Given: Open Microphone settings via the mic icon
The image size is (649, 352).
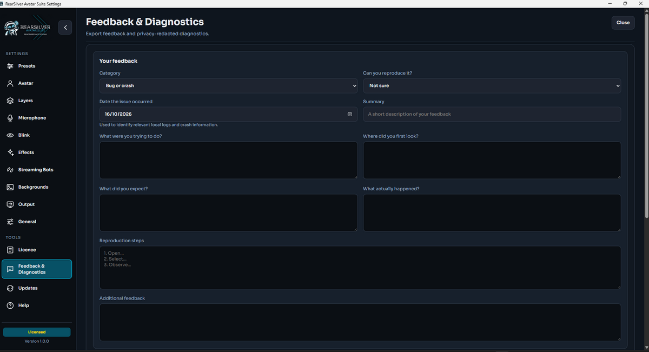Looking at the screenshot, I should tap(10, 118).
